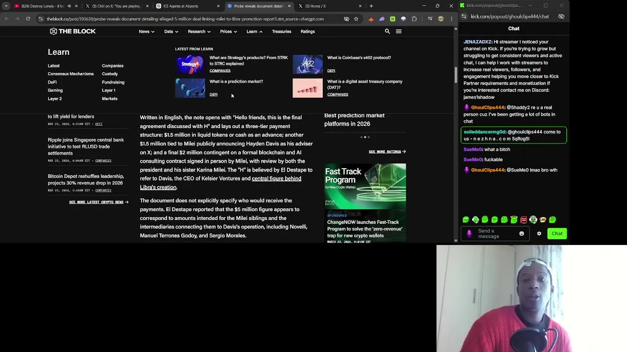Click the Strategy products article thumbnail
The height and width of the screenshot is (352, 627).
190,64
